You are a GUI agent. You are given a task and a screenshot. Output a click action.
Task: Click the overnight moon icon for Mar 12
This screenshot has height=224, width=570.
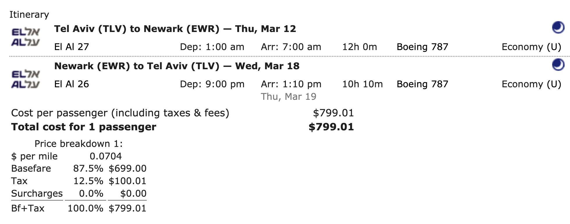click(558, 28)
